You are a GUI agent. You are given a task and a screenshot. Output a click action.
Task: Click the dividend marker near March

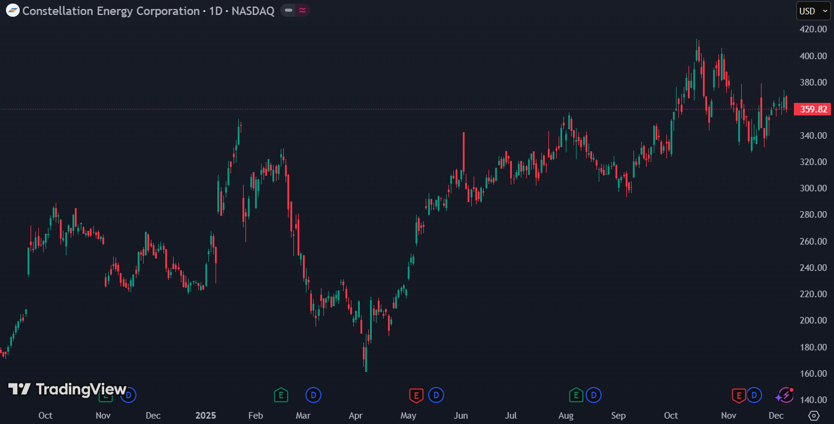pos(313,395)
